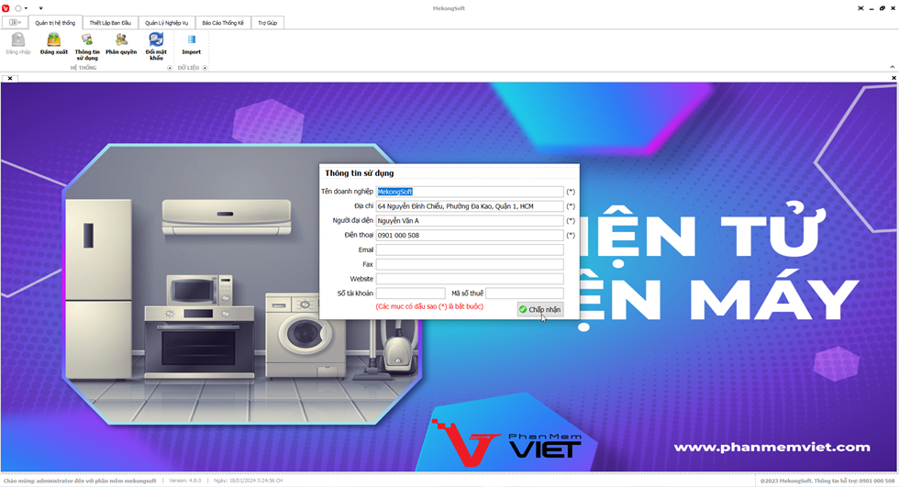Click the Chào mừng administrator status message
Viewport: 899px width, 487px height.
click(80, 481)
